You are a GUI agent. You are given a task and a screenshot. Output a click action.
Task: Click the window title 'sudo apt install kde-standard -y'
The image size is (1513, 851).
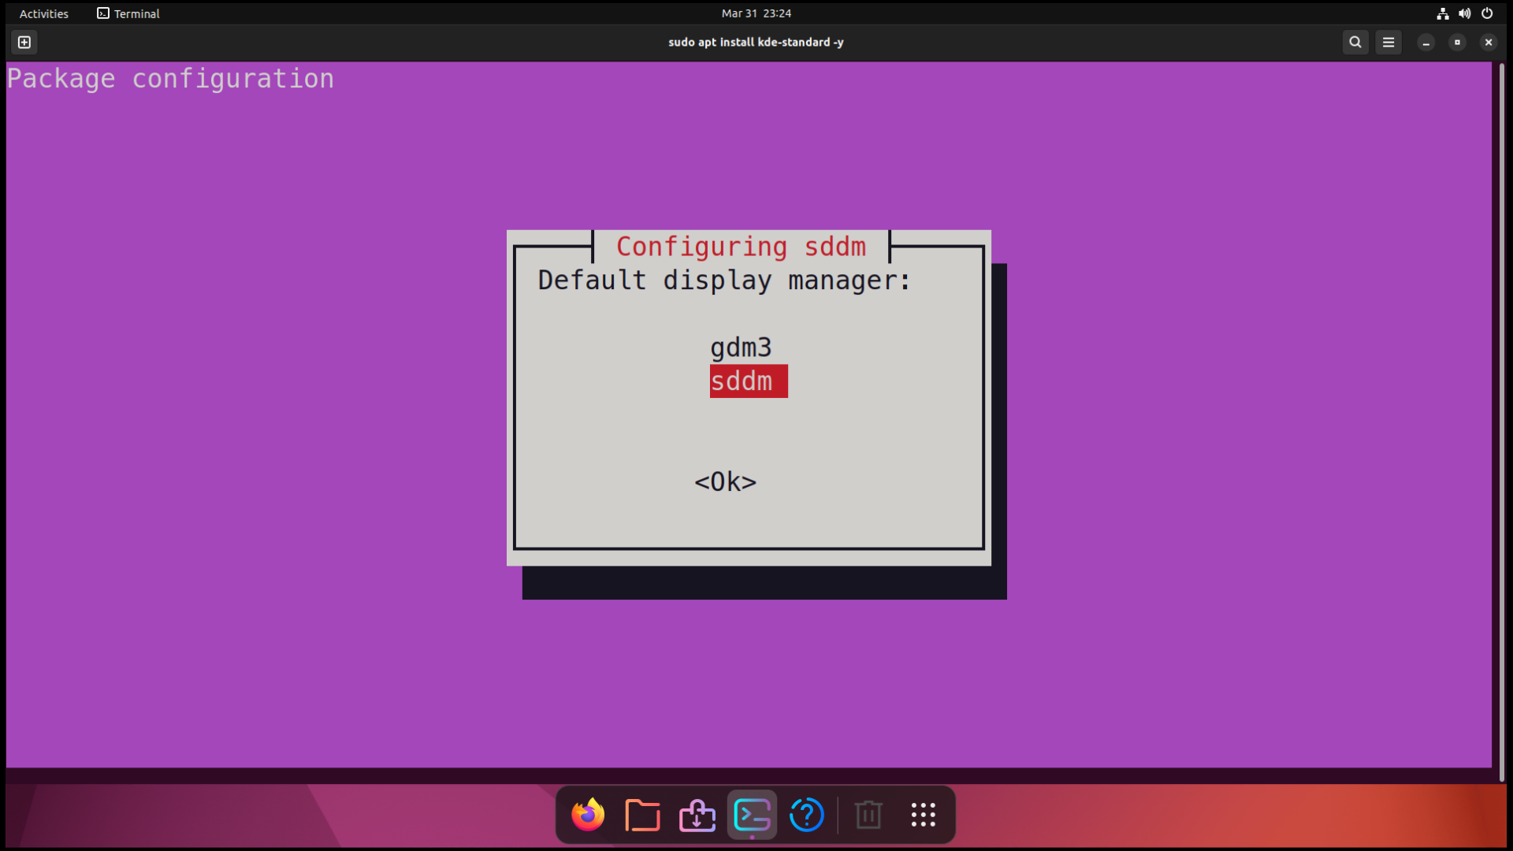pyautogui.click(x=756, y=43)
